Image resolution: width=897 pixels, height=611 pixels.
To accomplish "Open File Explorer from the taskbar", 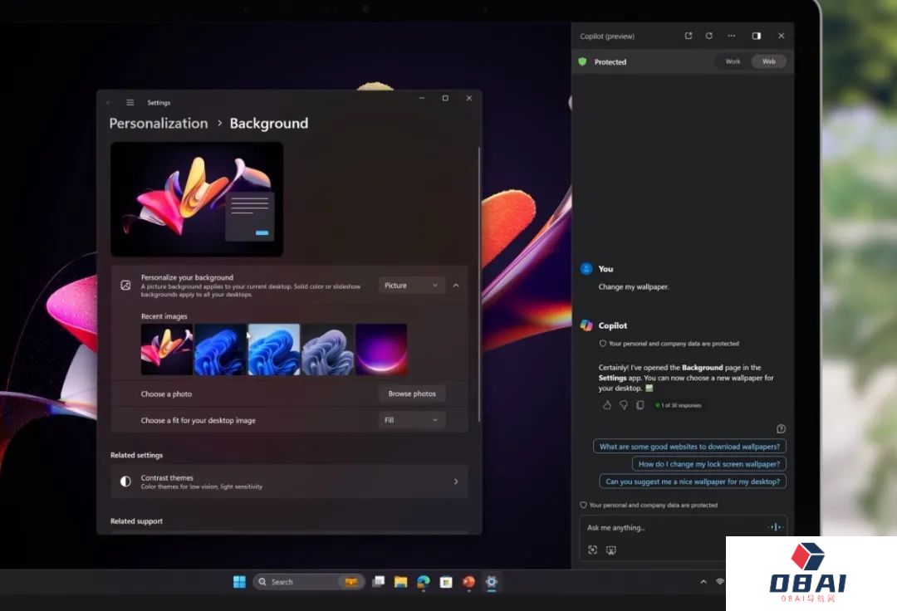I will (x=400, y=582).
